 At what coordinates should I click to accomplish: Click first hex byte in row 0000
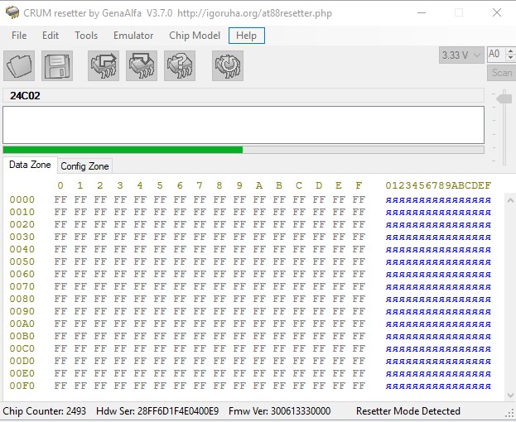[x=60, y=199]
